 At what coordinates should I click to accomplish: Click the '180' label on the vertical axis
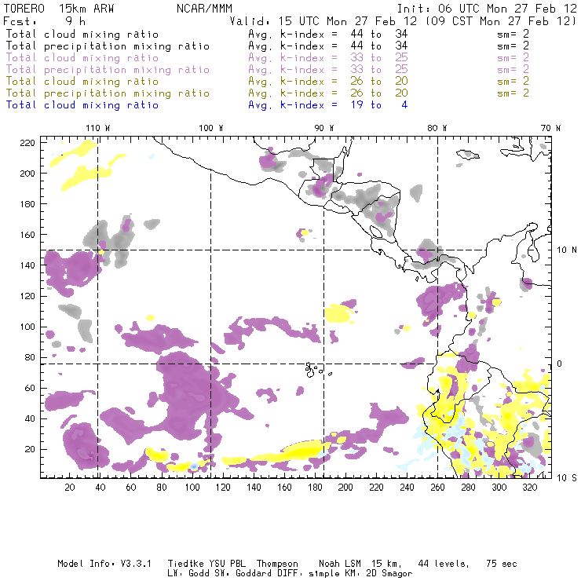pos(27,204)
